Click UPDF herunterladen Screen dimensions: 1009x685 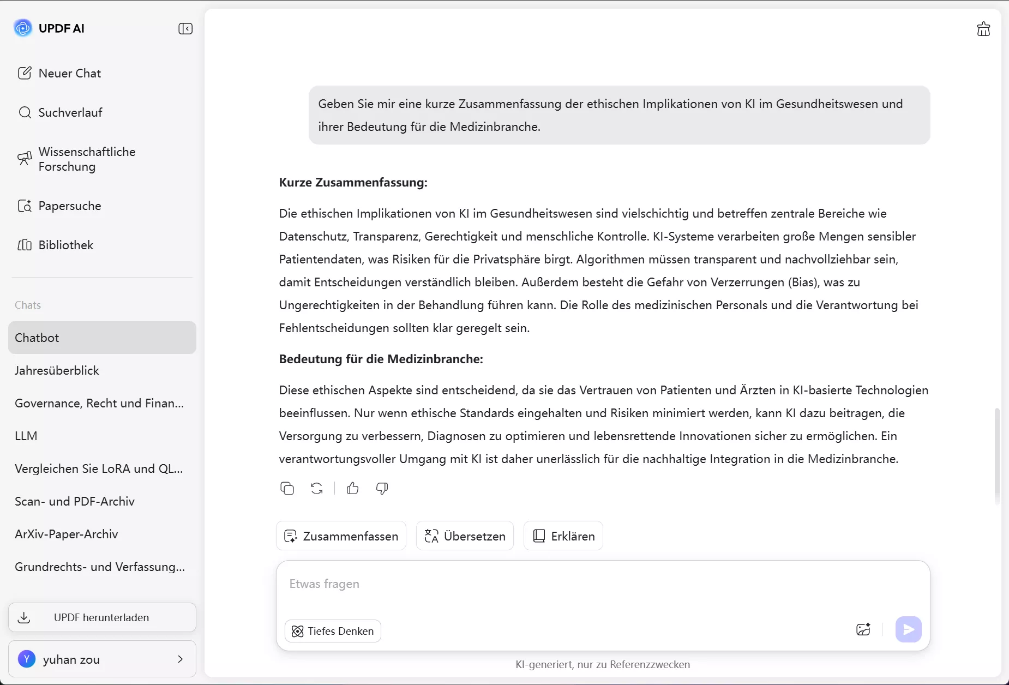[102, 617]
